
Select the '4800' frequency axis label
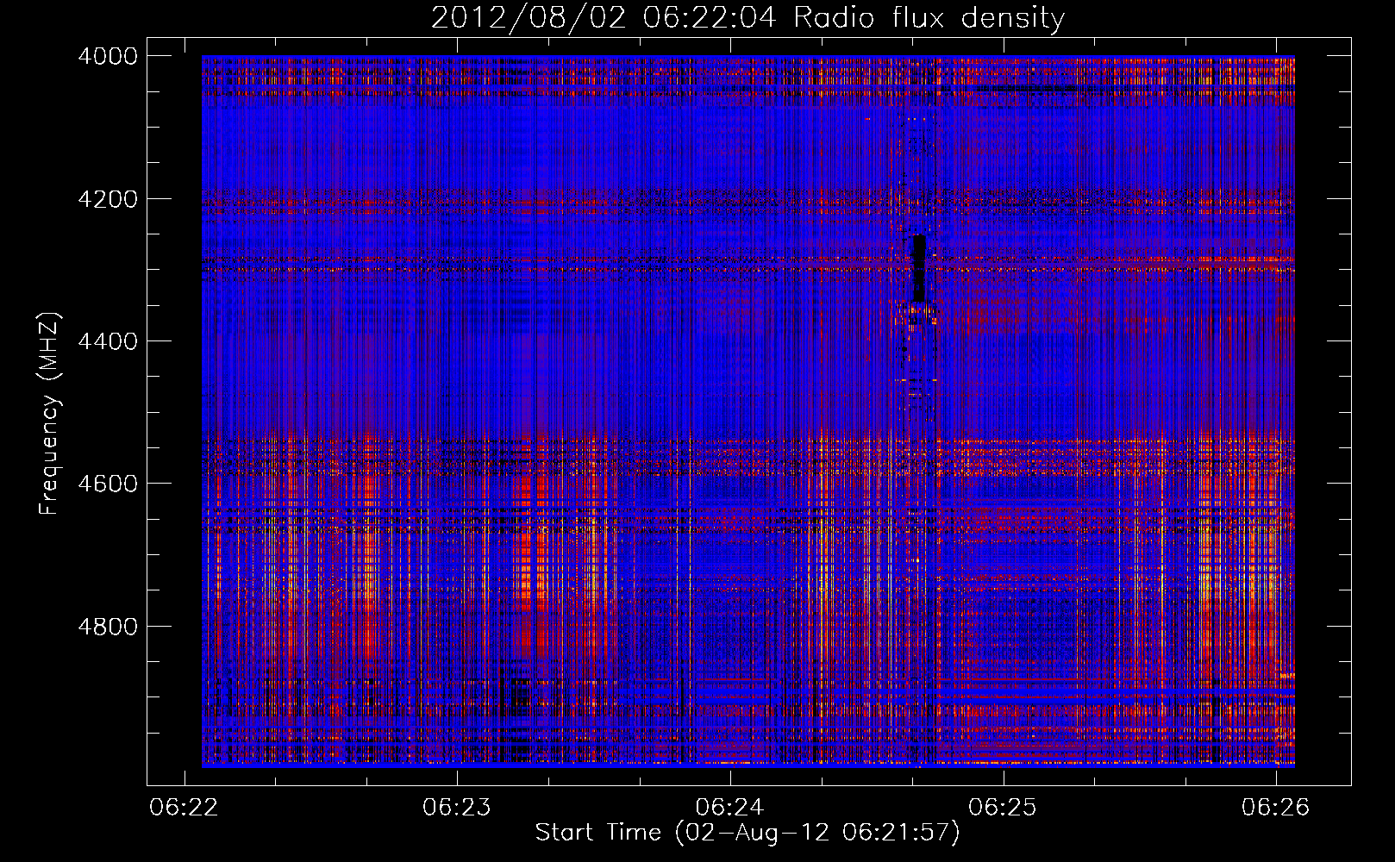(108, 626)
